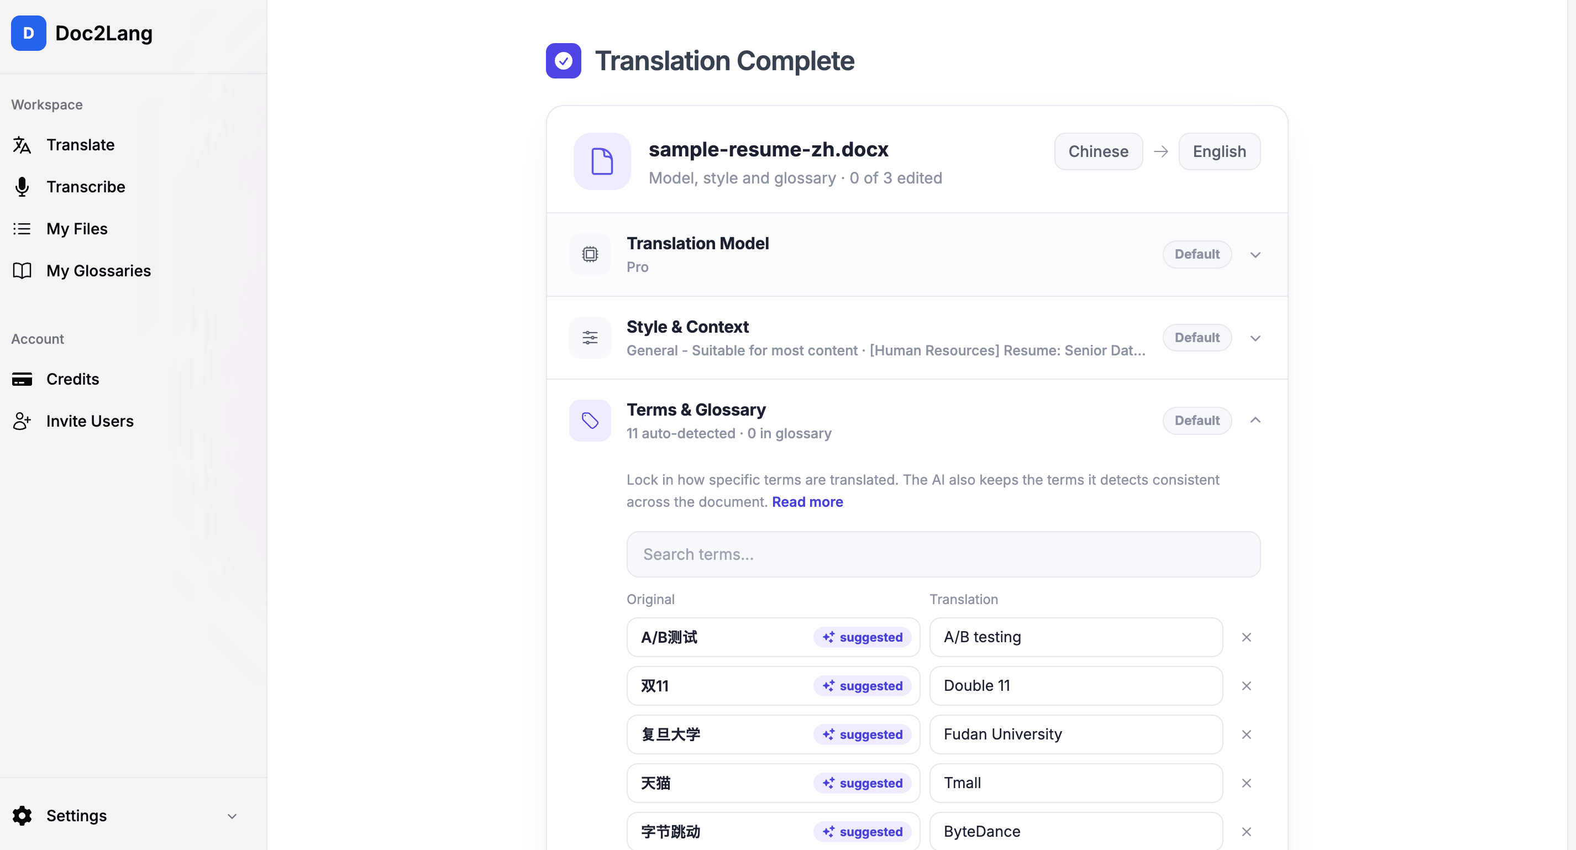1576x850 pixels.
Task: Click the Credits card icon
Action: point(22,380)
